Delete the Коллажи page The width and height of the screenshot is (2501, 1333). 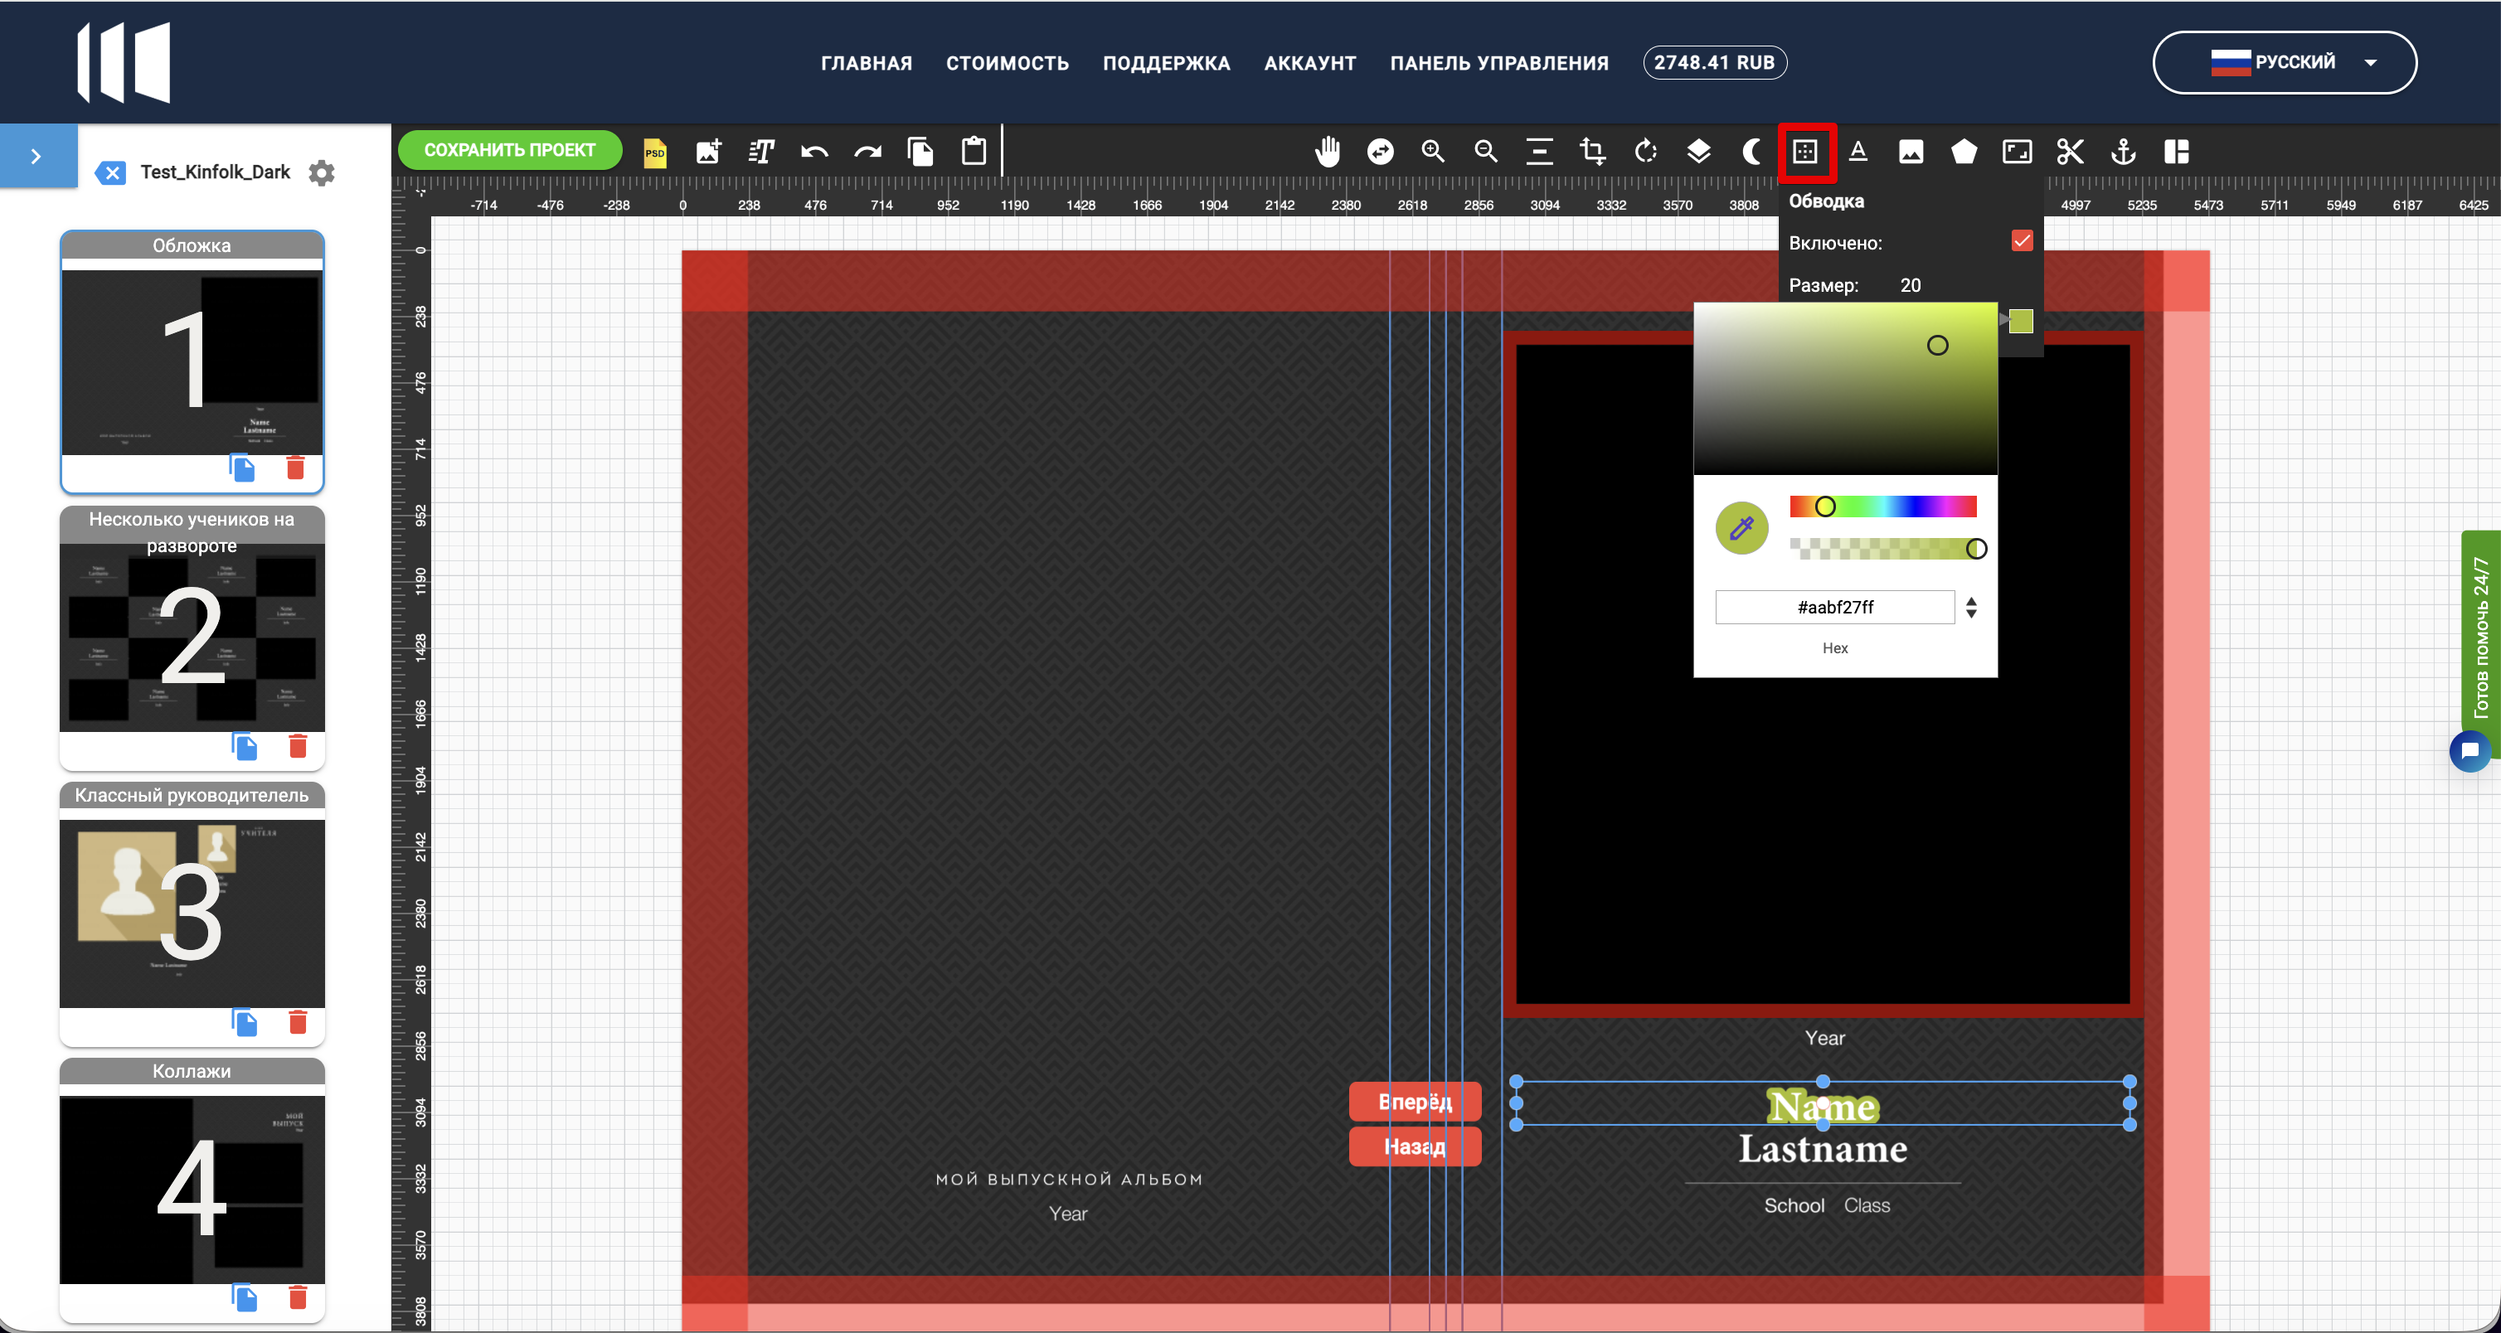298,1298
